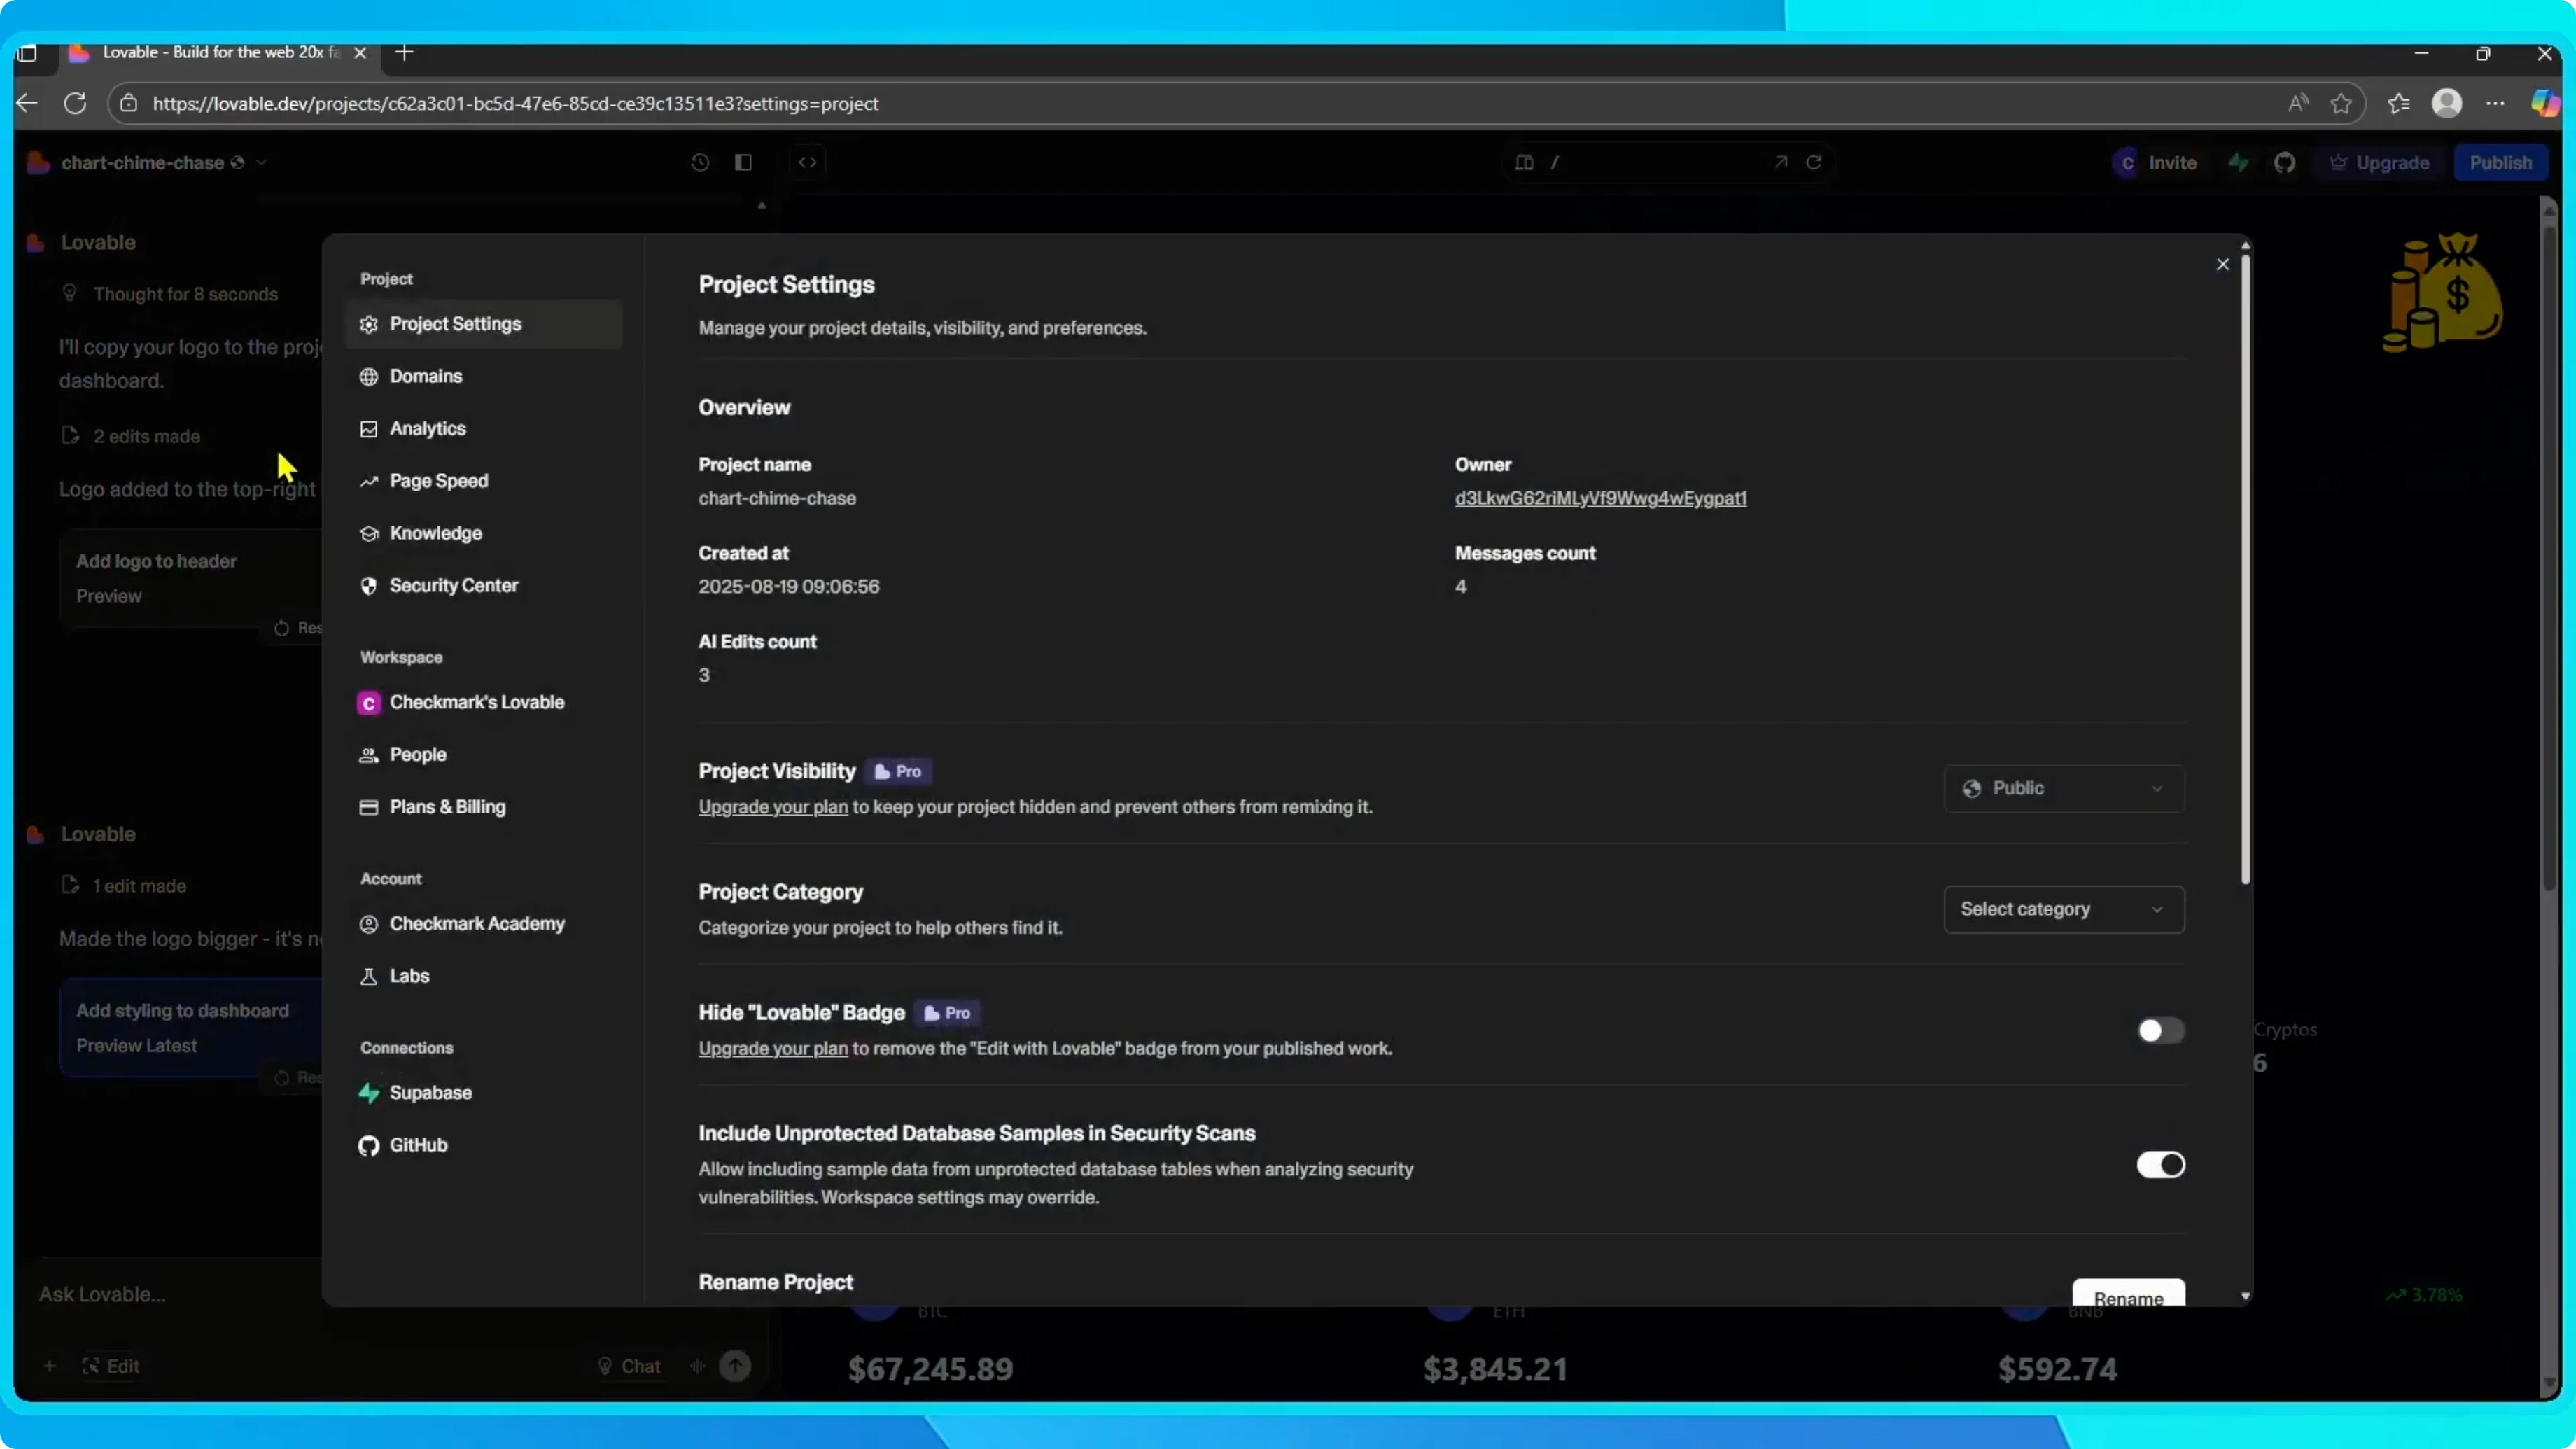Open Plans & Billing settings
2576x1449 pixels.
tap(484, 807)
